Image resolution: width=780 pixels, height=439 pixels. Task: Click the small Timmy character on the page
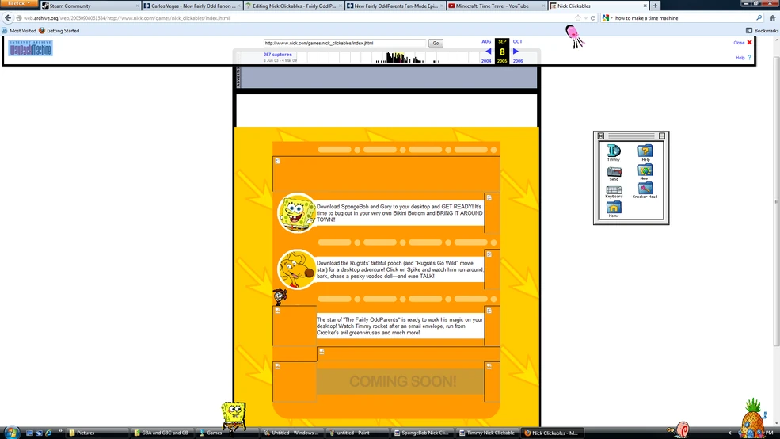coord(280,297)
